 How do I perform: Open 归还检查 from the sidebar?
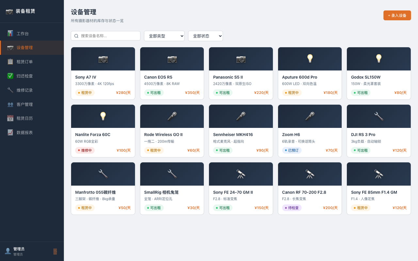tap(32, 76)
